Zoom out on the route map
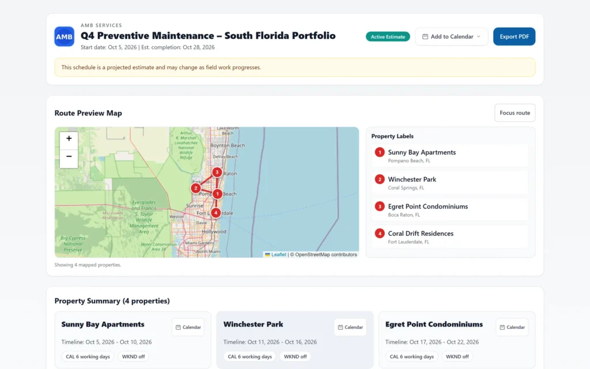The width and height of the screenshot is (590, 369). [x=69, y=156]
